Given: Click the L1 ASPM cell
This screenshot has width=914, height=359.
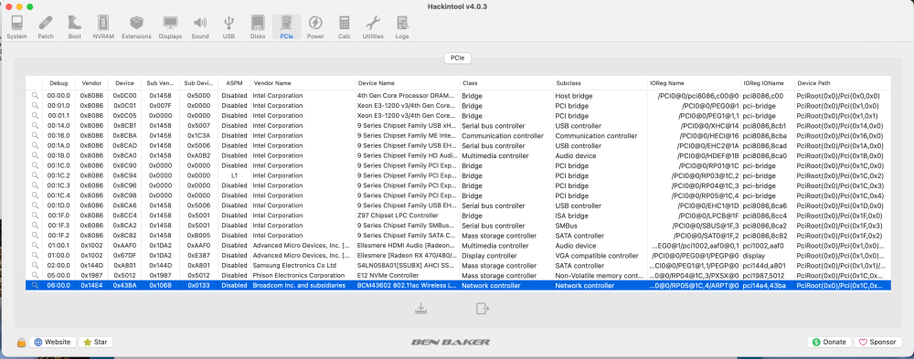Looking at the screenshot, I should point(234,175).
